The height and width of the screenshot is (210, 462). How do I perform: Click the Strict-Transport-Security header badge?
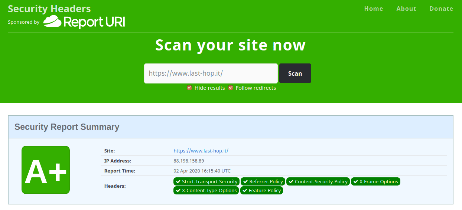coord(206,182)
